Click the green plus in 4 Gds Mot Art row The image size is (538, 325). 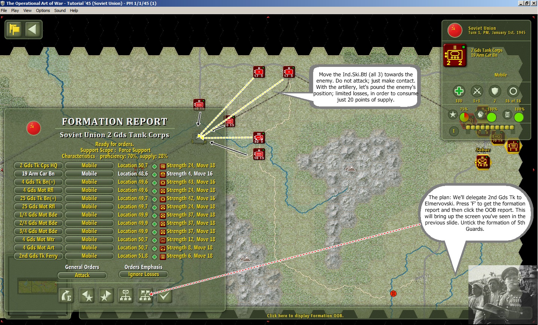(x=154, y=248)
